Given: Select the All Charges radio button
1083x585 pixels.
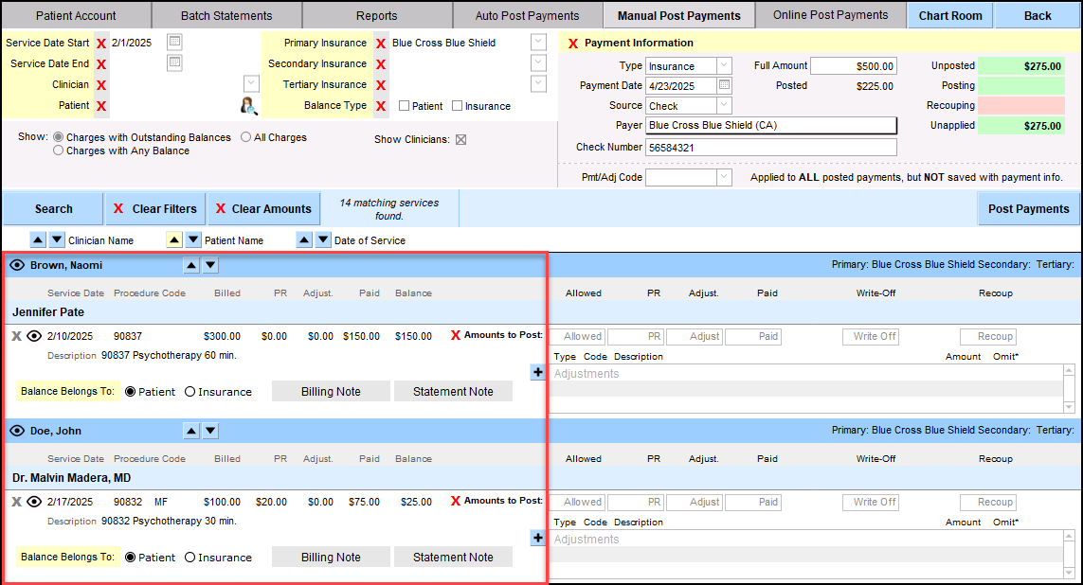Looking at the screenshot, I should pyautogui.click(x=245, y=137).
